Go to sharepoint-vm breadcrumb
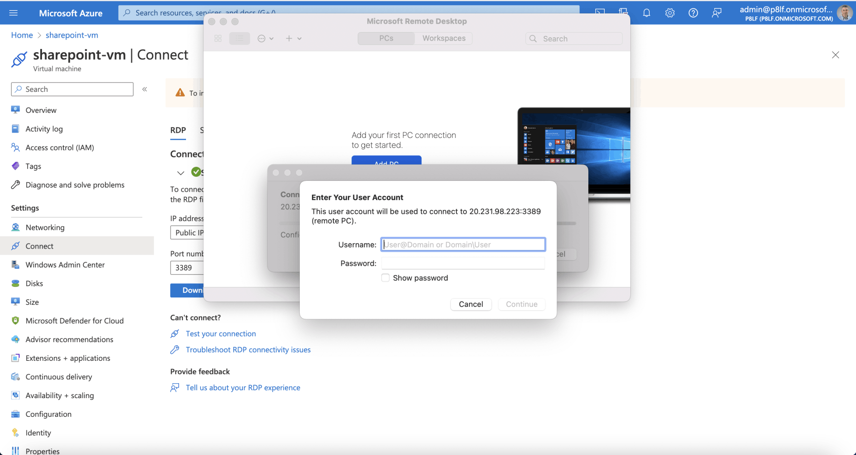The image size is (856, 455). pyautogui.click(x=72, y=35)
